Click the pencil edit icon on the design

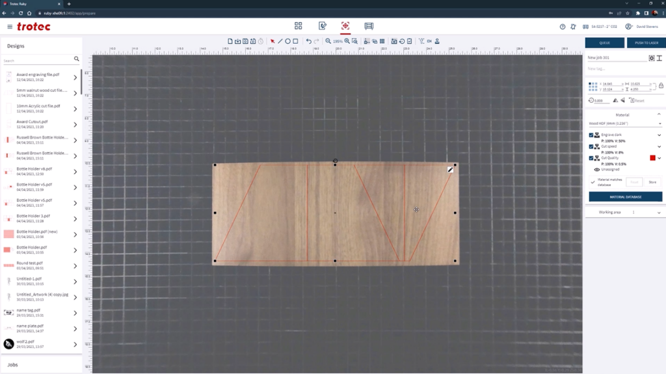(x=450, y=170)
